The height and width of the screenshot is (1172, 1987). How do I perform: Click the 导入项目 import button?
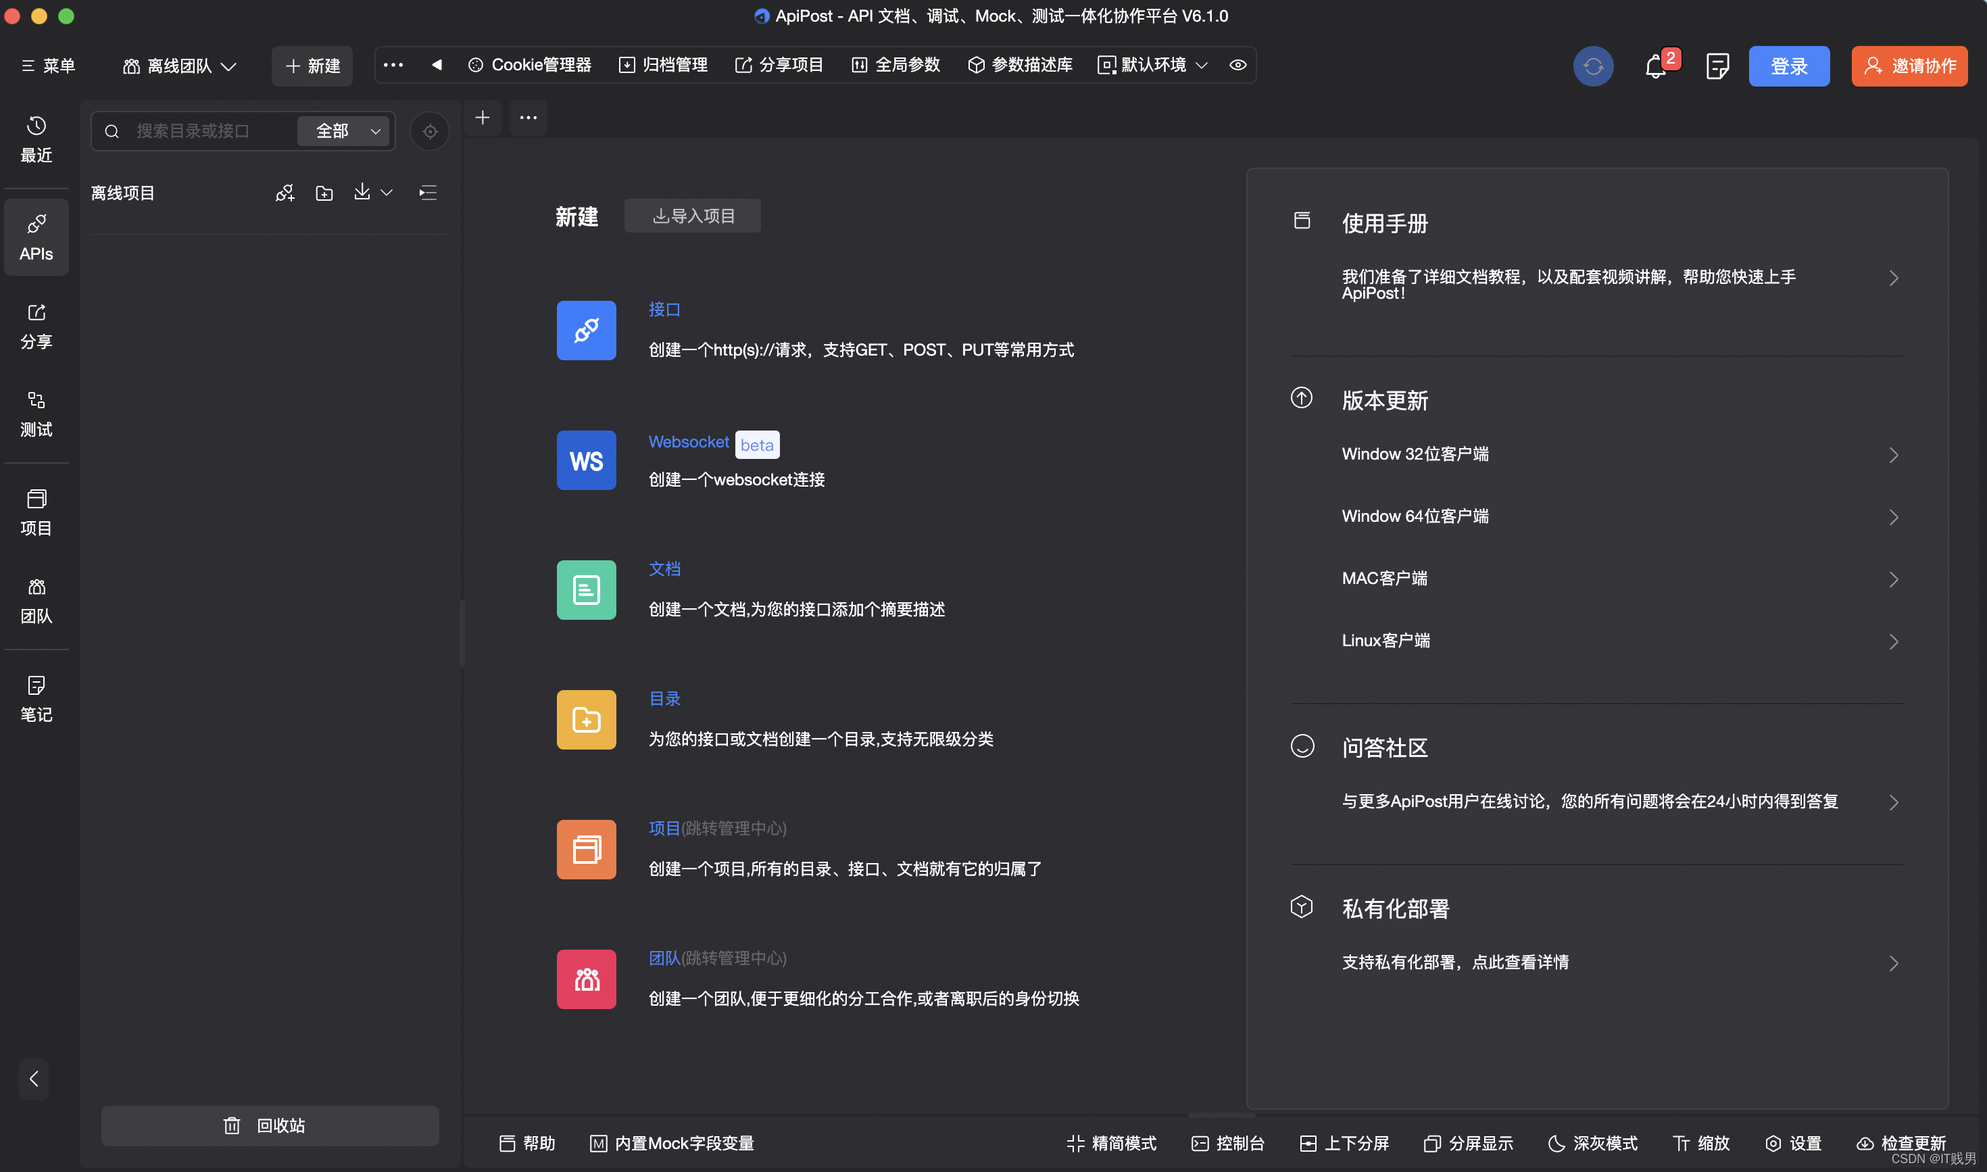coord(693,216)
